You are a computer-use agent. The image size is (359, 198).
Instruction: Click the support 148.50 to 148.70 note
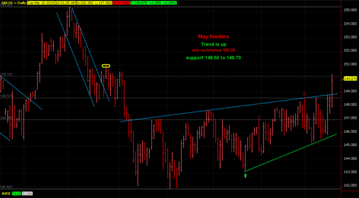coord(214,58)
